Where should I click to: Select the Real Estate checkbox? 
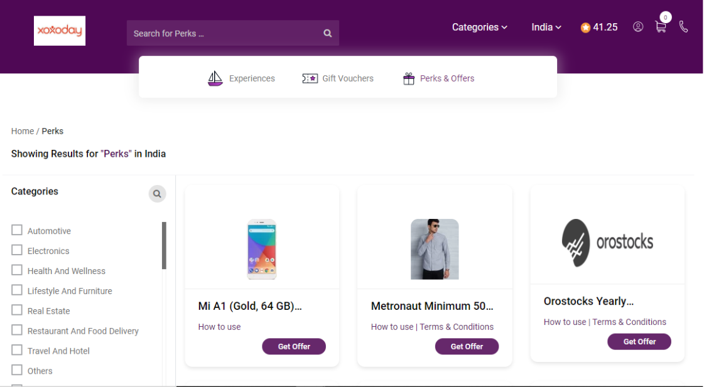(16, 310)
